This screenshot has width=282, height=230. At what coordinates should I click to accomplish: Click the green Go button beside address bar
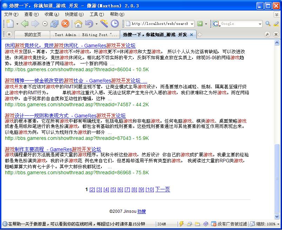point(200,23)
